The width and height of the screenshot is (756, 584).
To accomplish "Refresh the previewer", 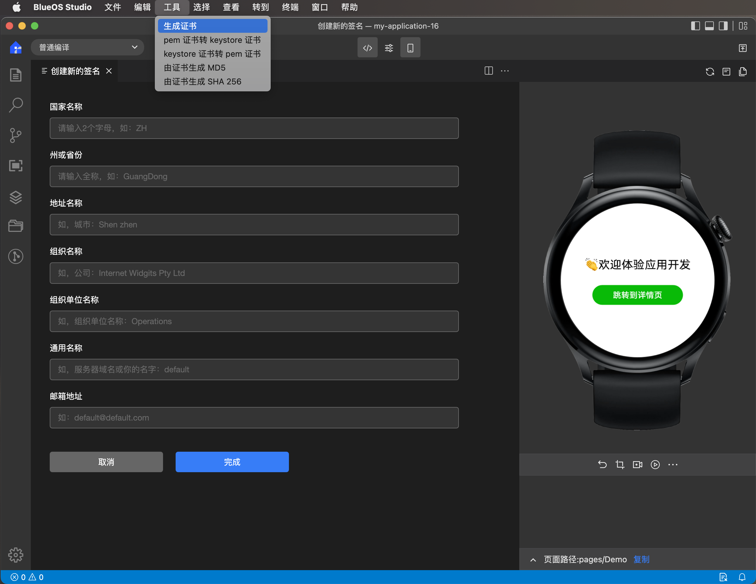I will 710,72.
